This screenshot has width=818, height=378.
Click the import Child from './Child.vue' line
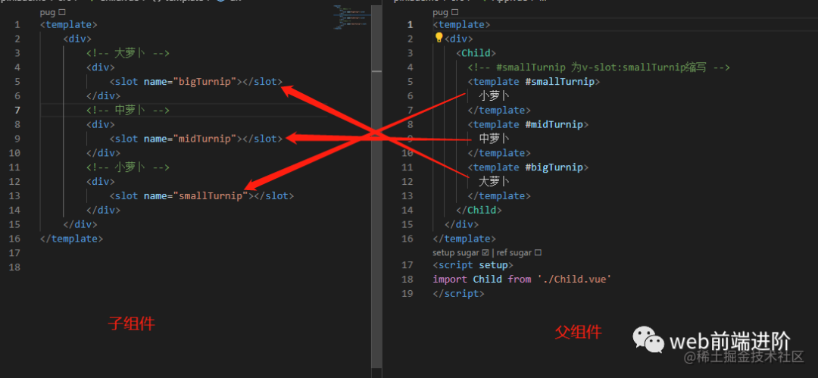[522, 280]
